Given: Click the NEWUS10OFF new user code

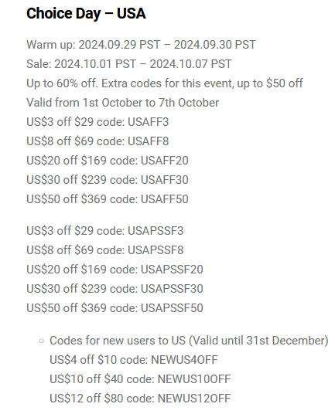Looking at the screenshot, I should (194, 379).
